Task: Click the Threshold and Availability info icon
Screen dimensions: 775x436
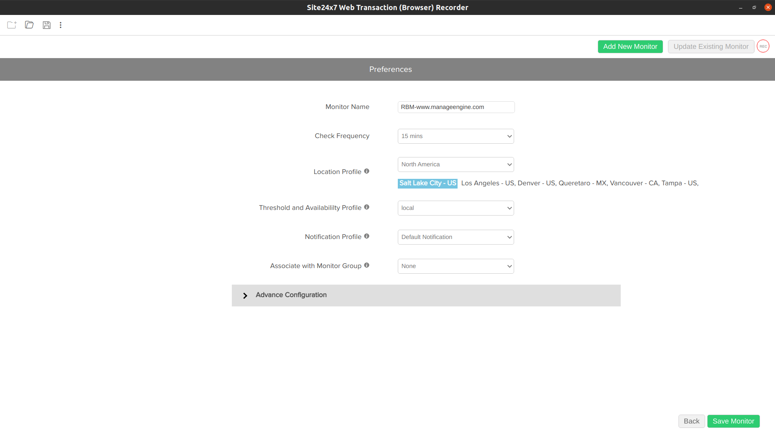Action: 366,207
